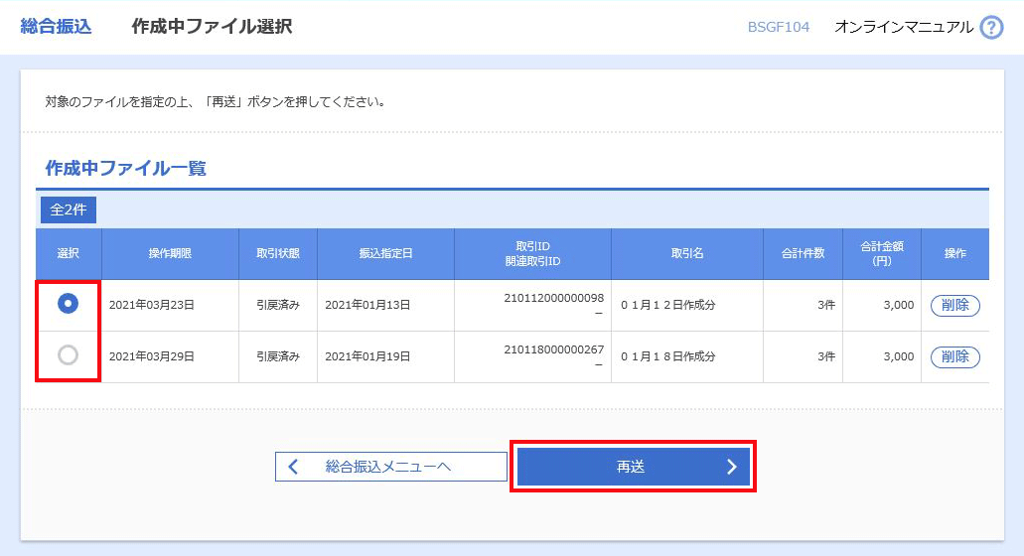Click the 操作期限 column header

(170, 254)
